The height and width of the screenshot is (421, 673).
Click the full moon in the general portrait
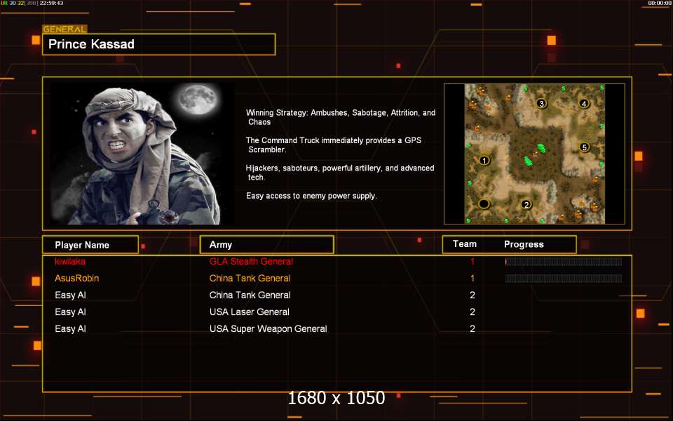tap(198, 98)
